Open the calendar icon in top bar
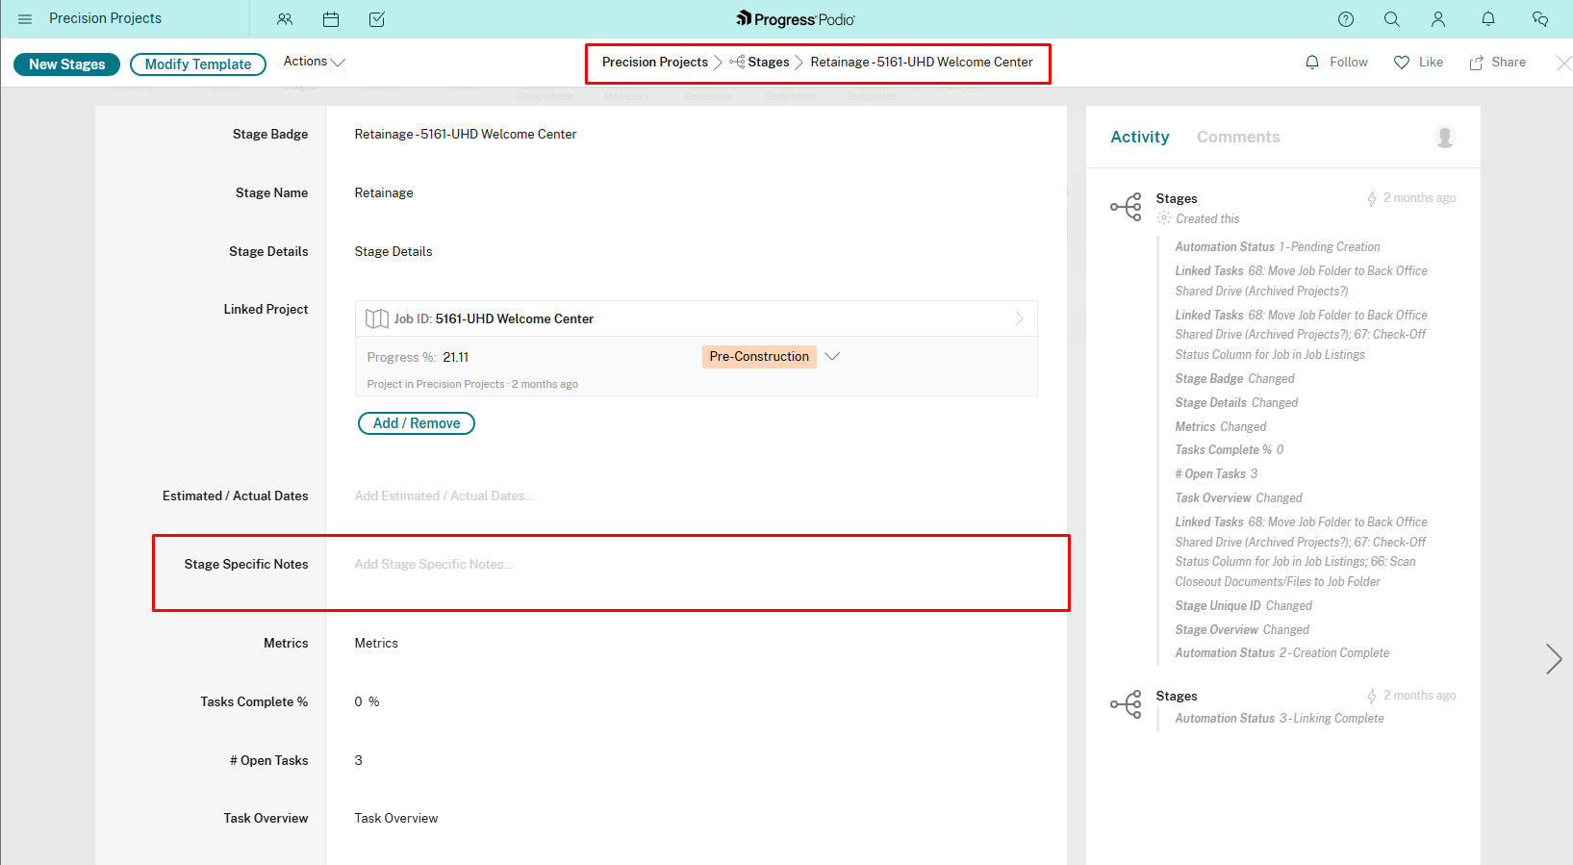Screen dimensions: 1573x865 331,19
